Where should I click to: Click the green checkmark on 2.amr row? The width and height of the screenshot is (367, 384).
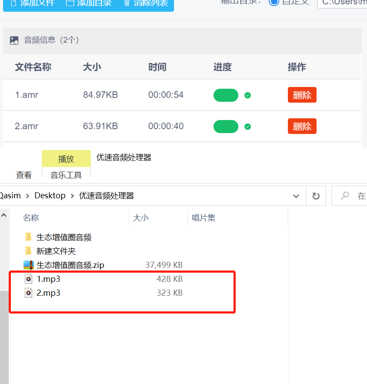[247, 126]
